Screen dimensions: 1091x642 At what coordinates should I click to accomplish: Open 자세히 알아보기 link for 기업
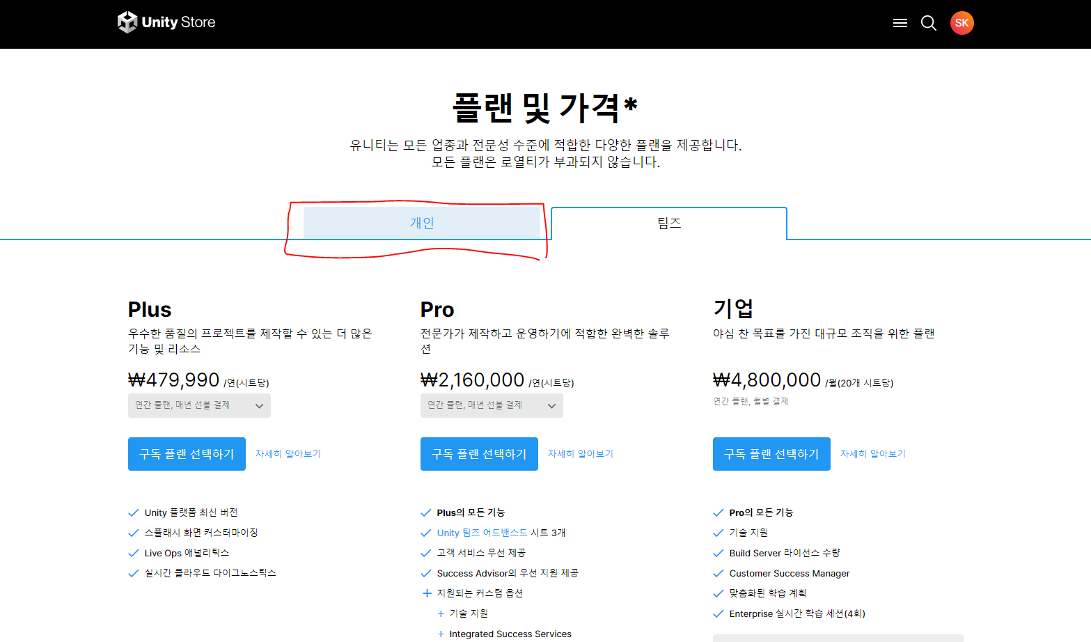[873, 454]
